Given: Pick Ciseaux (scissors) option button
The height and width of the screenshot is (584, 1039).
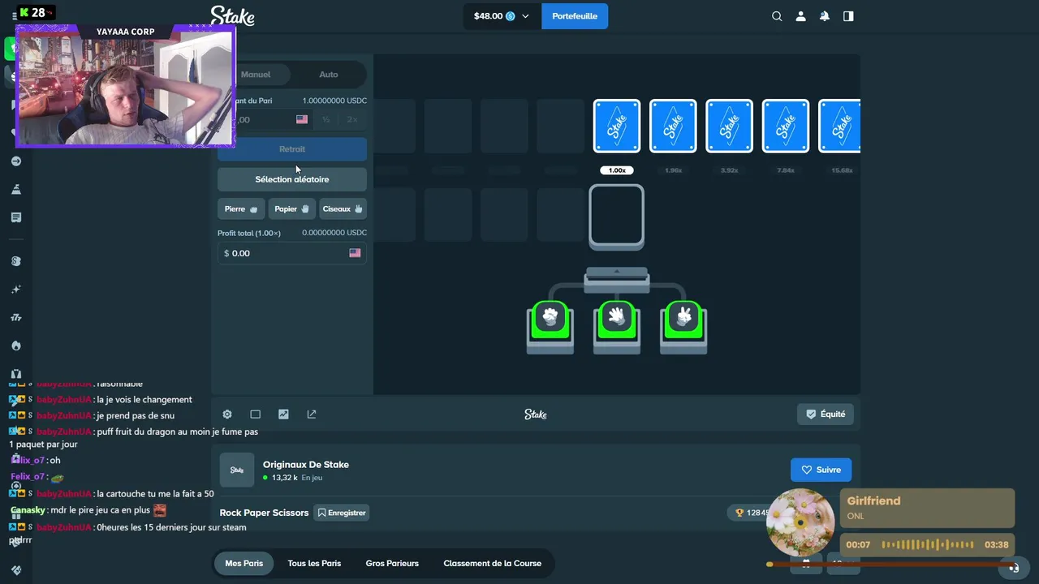Looking at the screenshot, I should point(343,209).
